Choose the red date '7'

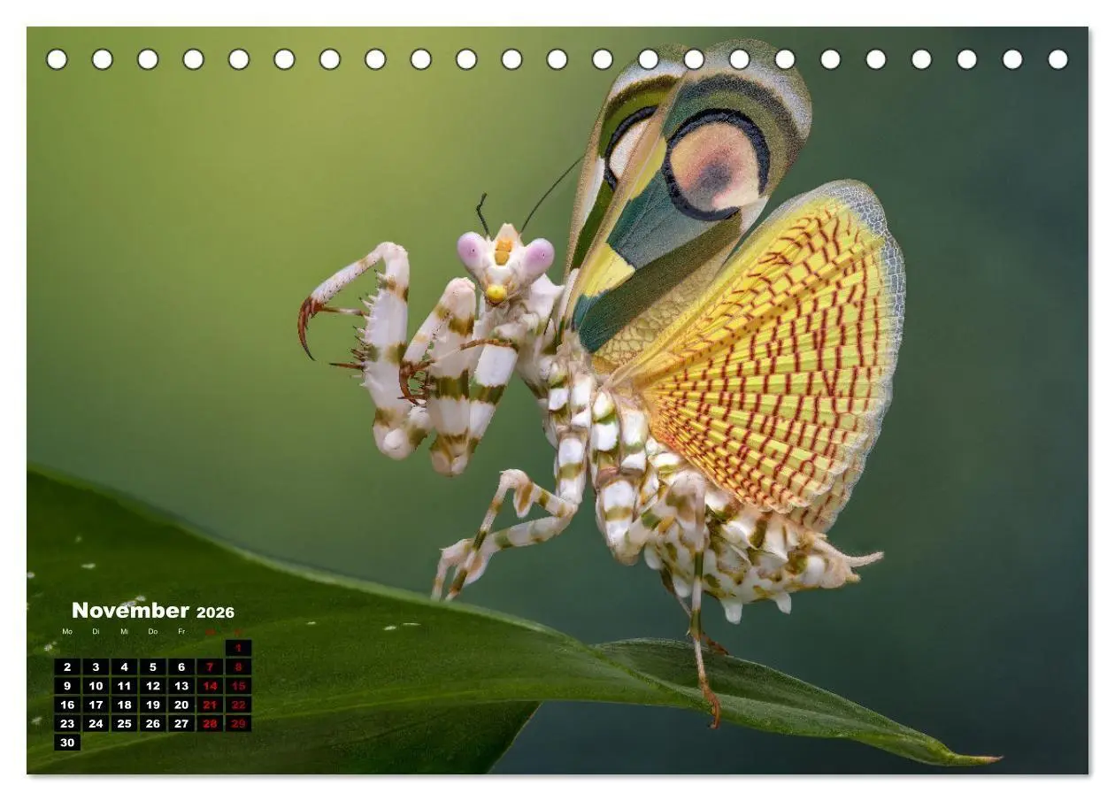(x=210, y=667)
